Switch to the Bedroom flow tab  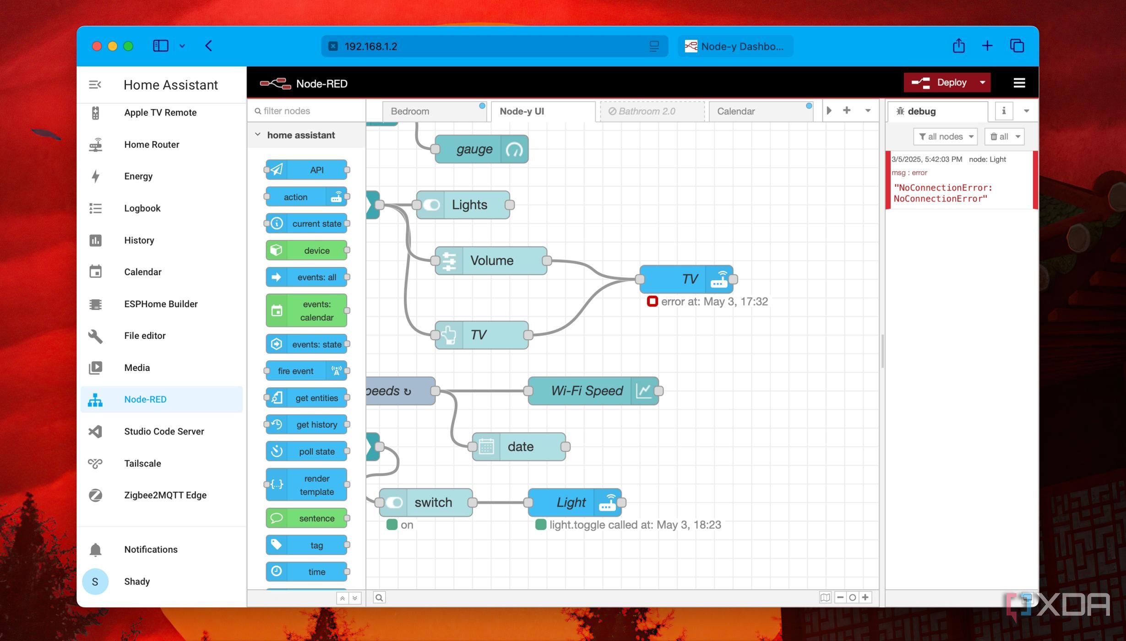pyautogui.click(x=409, y=111)
